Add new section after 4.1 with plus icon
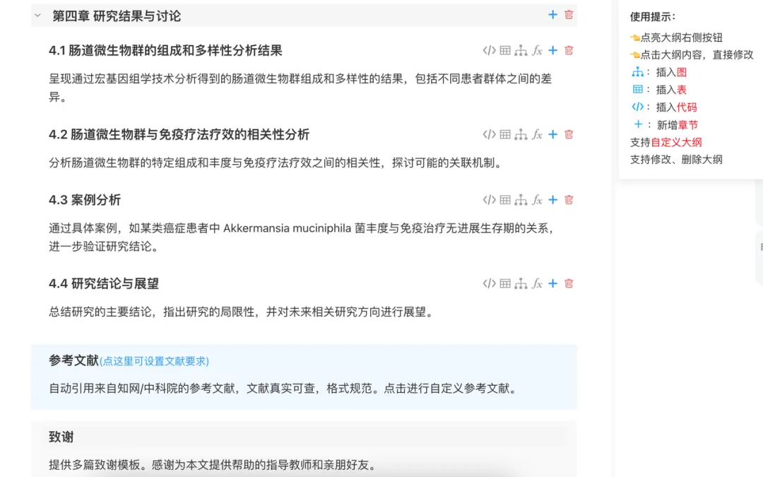Image resolution: width=763 pixels, height=477 pixels. (552, 51)
